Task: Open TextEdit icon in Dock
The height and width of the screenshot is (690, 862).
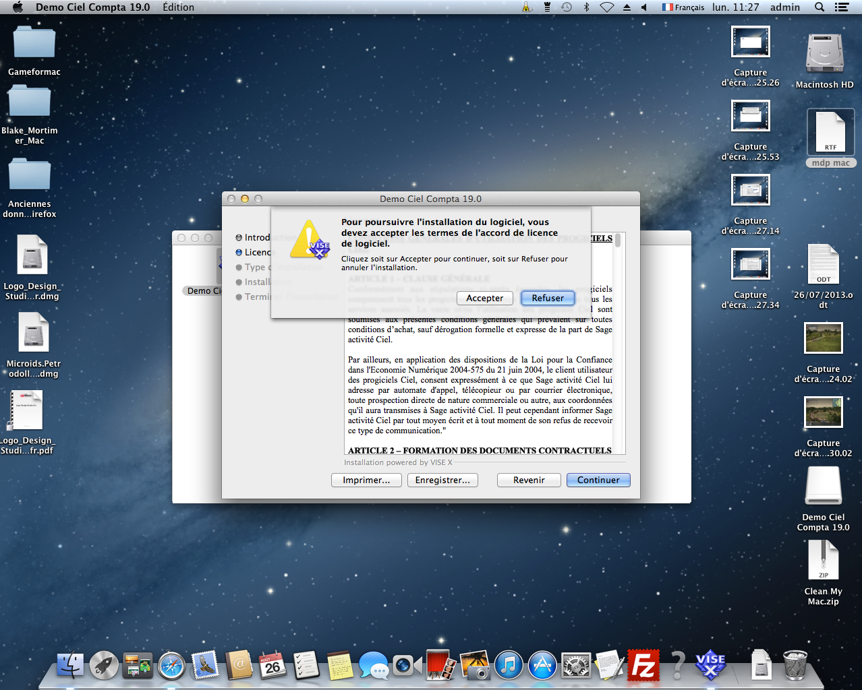Action: pos(610,666)
